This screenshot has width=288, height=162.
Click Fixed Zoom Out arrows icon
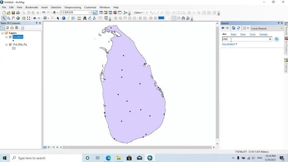pyautogui.click(x=28, y=18)
